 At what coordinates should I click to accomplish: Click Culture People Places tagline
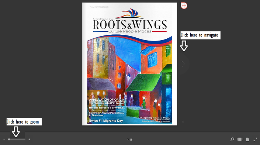(x=130, y=31)
